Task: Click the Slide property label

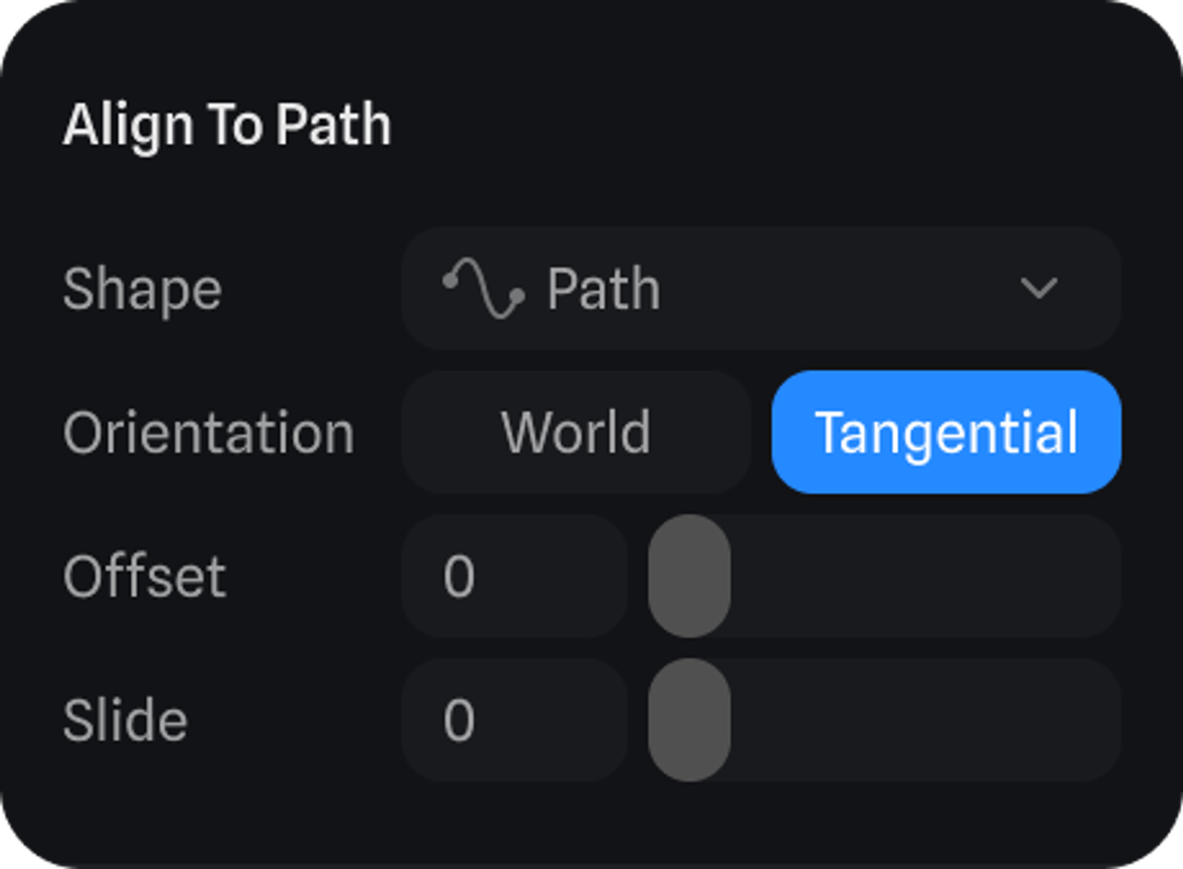Action: click(x=125, y=721)
